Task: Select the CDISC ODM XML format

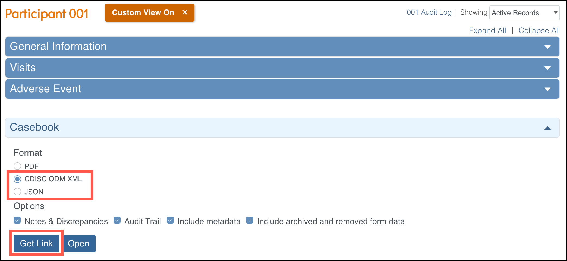Action: coord(17,179)
